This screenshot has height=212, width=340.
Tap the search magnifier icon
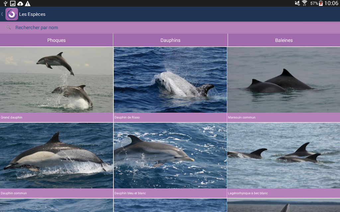(x=8, y=27)
